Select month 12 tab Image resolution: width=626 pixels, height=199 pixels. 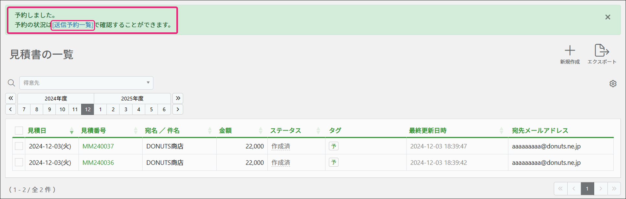[x=88, y=109]
